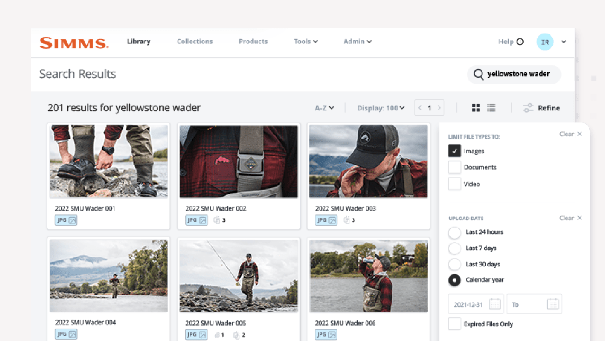Viewport: 605px width, 341px height.
Task: Clear the file types filter
Action: [570, 134]
